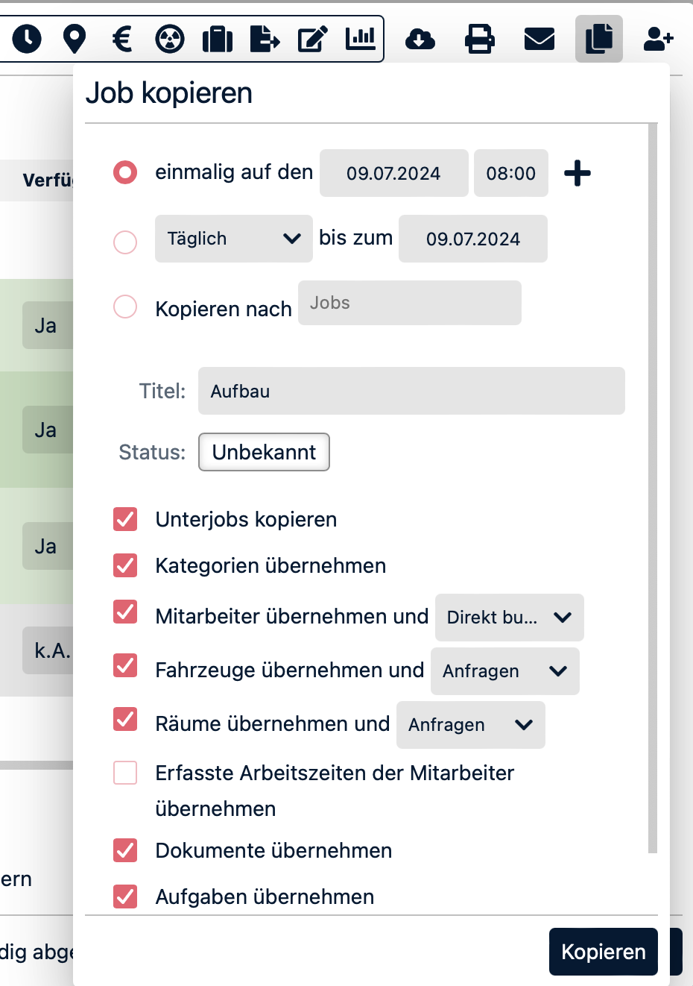Click the 'Unbekannt' status button
This screenshot has height=986, width=693.
(264, 452)
